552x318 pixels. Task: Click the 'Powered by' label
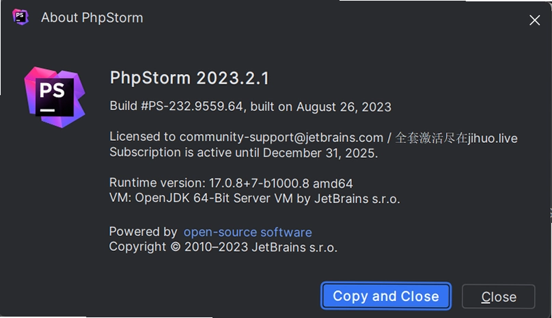coord(143,232)
